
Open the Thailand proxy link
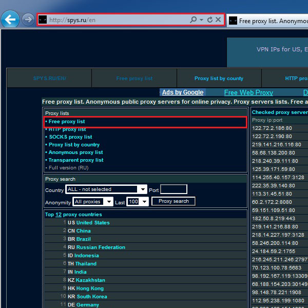tap(86, 264)
